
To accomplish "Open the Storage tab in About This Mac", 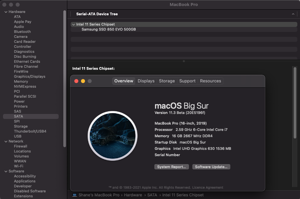I will tap(167, 81).
